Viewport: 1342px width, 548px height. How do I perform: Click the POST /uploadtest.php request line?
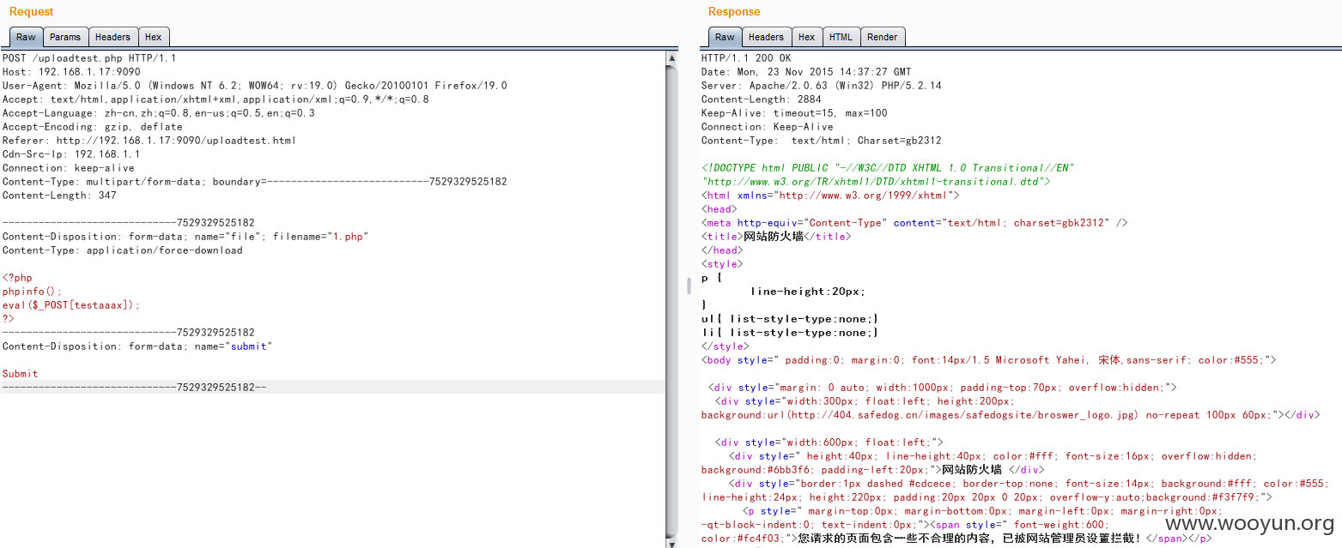pyautogui.click(x=89, y=58)
